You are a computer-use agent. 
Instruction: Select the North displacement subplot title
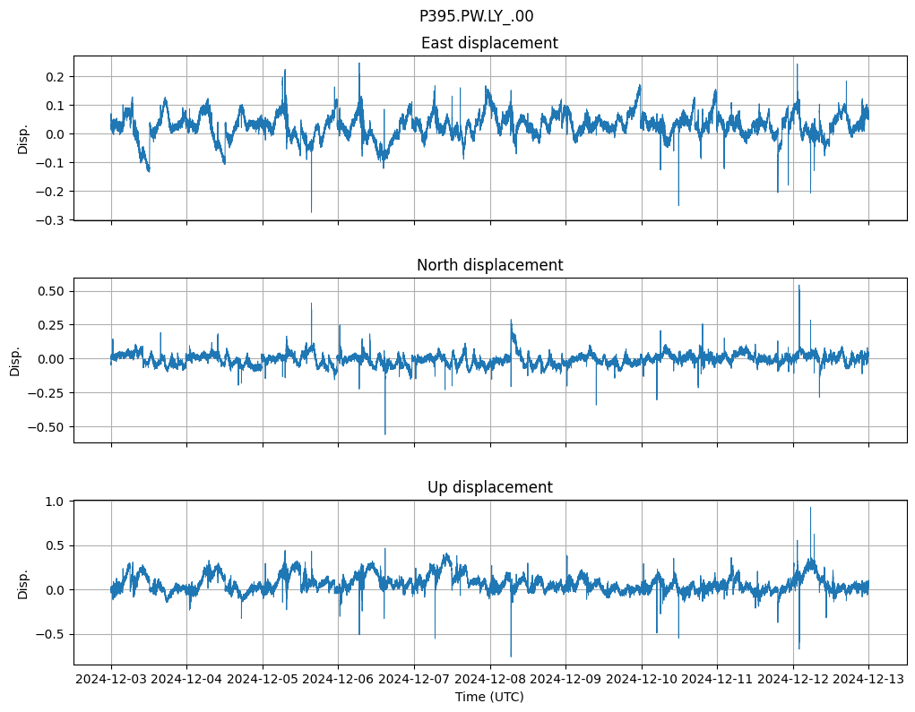(489, 265)
